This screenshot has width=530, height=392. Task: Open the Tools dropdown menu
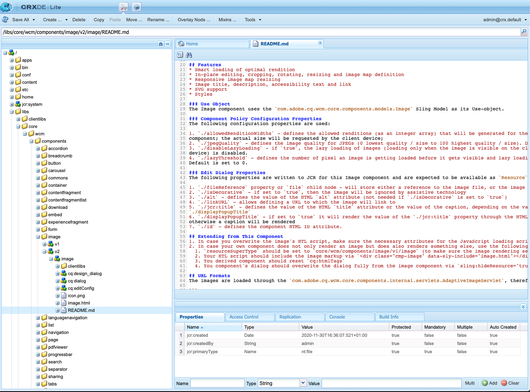[253, 20]
